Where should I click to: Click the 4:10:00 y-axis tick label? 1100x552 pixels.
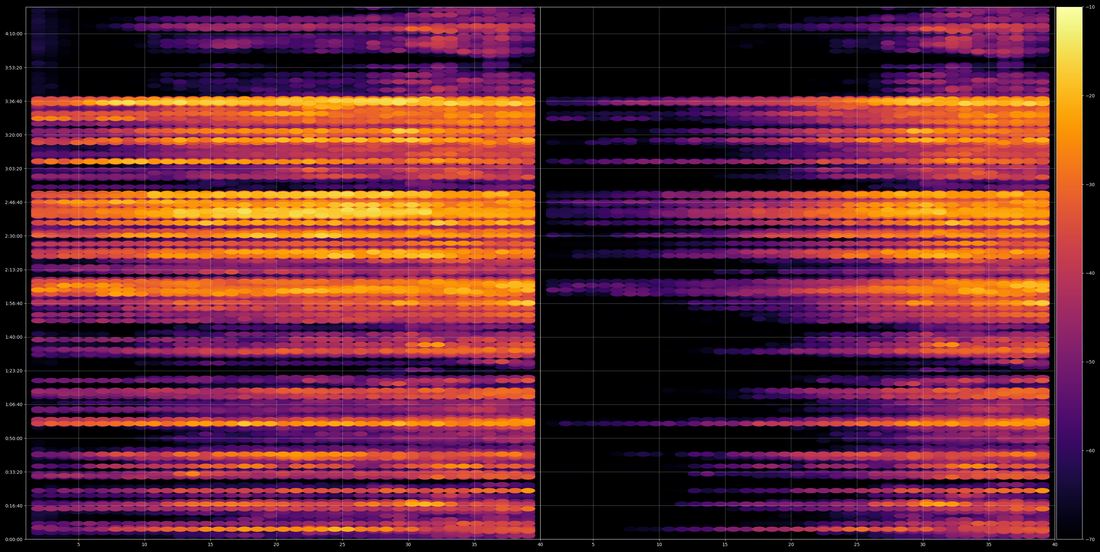pyautogui.click(x=14, y=34)
